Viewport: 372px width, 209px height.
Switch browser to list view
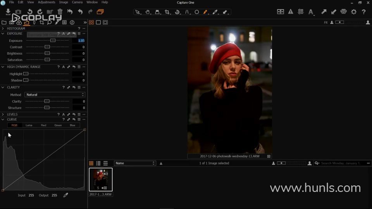coord(98,163)
